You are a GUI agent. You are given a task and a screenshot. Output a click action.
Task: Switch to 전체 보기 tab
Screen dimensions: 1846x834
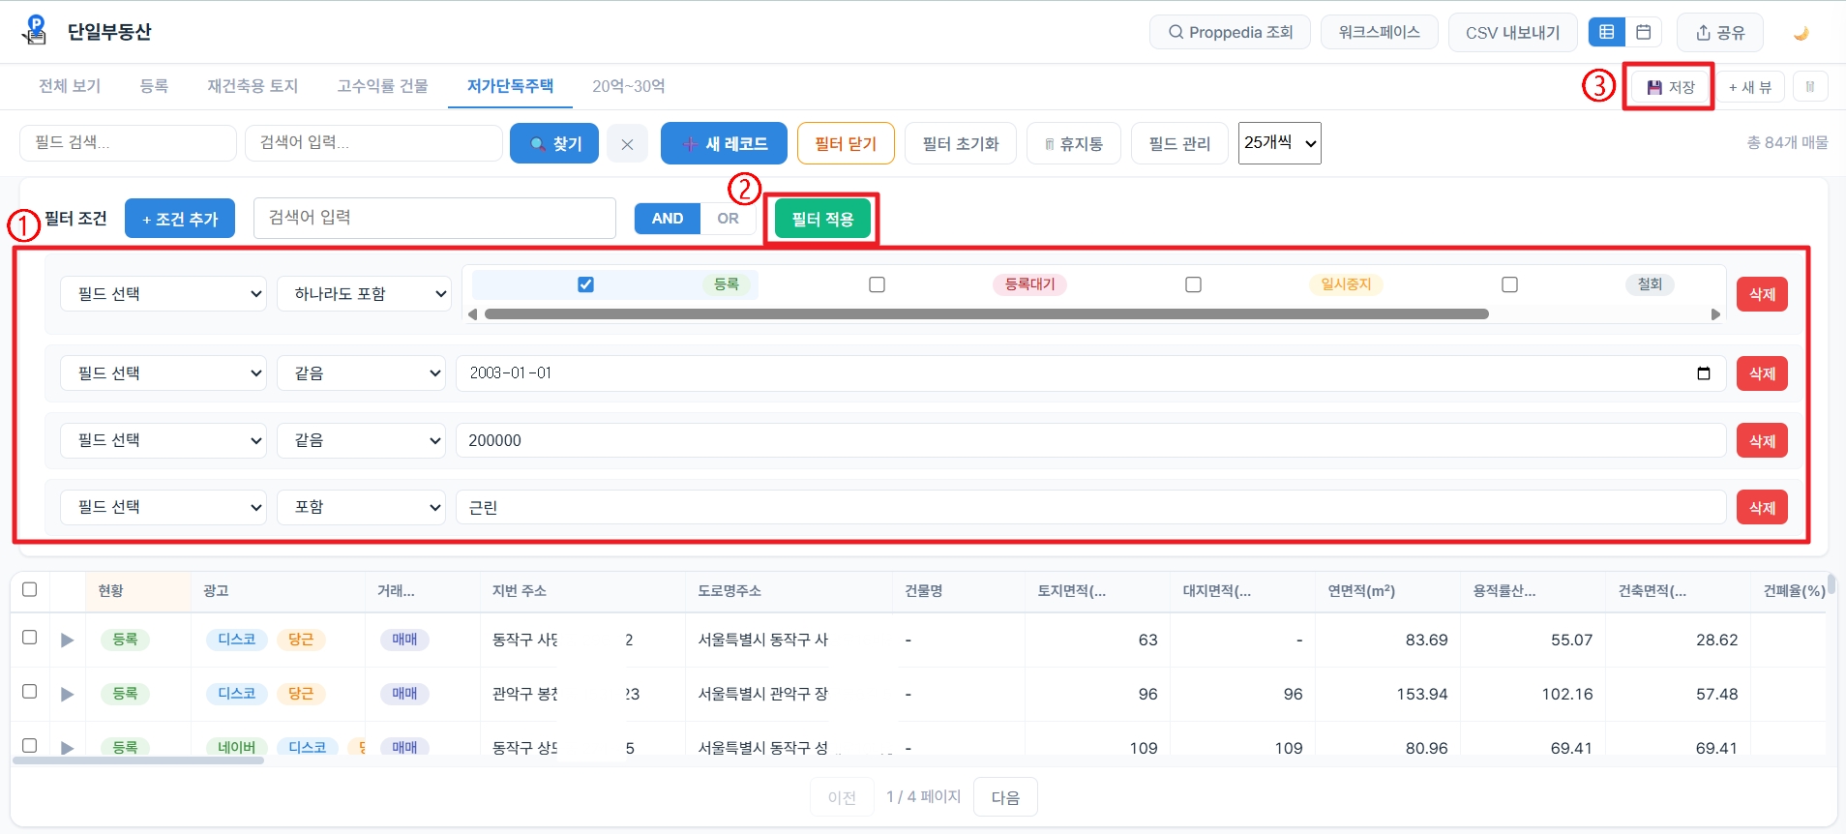pyautogui.click(x=70, y=86)
